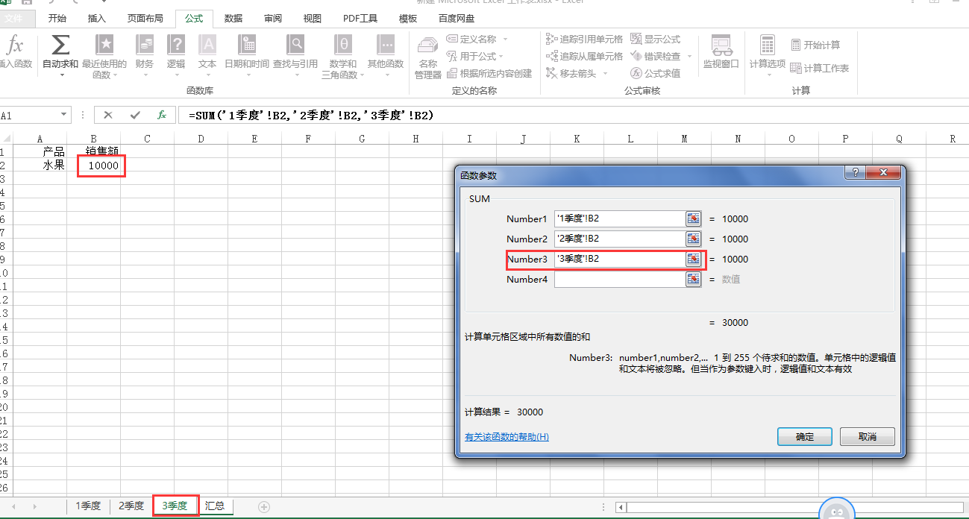Expand the Name Box dropdown arrow
The width and height of the screenshot is (969, 519).
click(64, 116)
